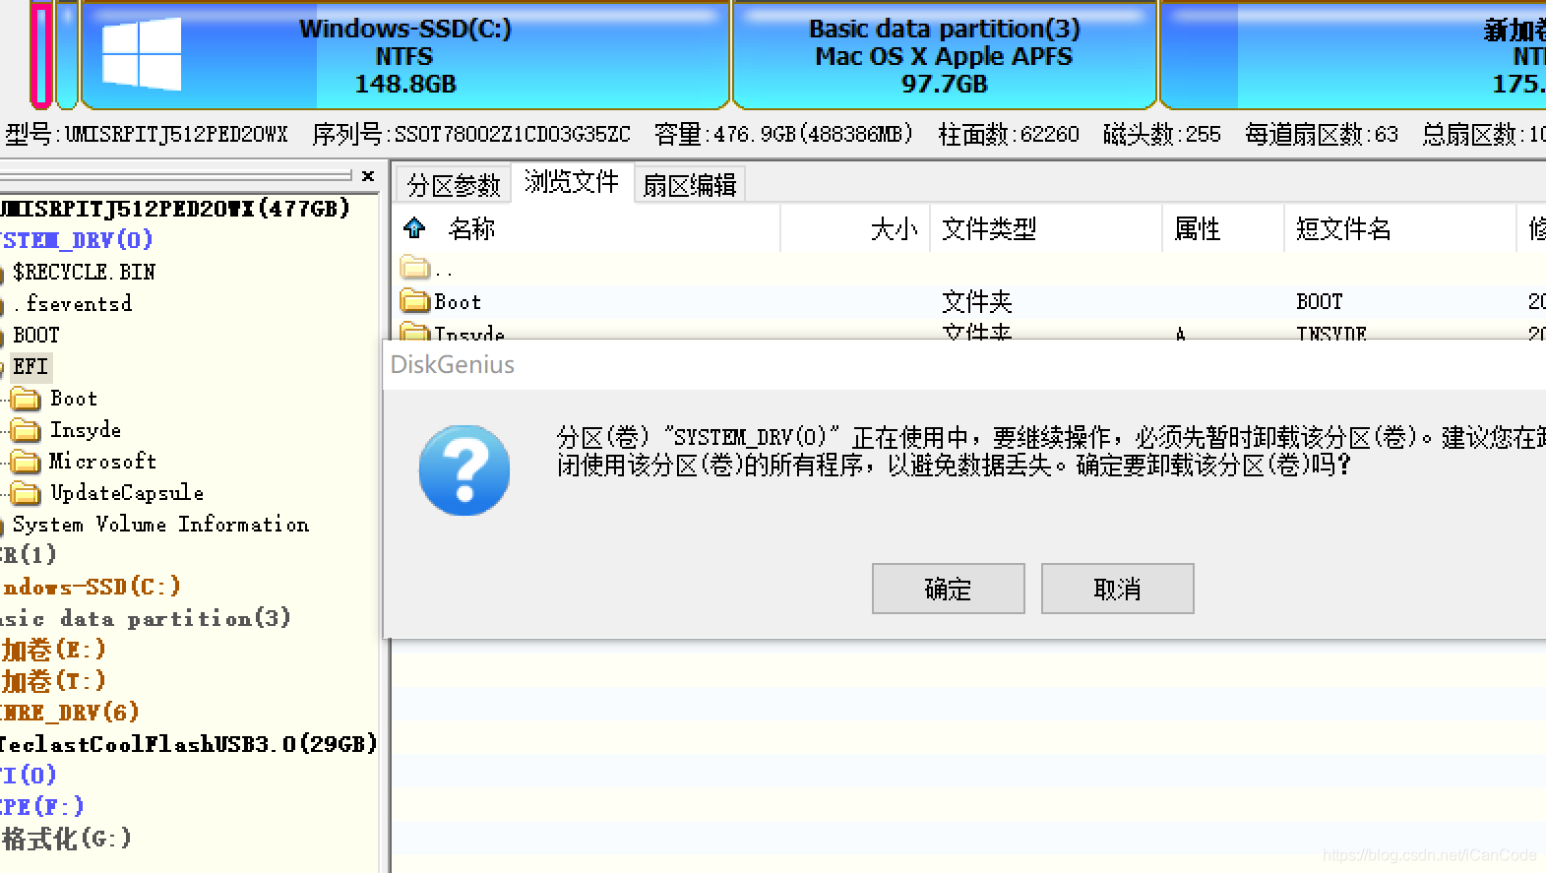The height and width of the screenshot is (873, 1546).
Task: Click the 容量:476.9GB(488386MB) info text
Action: click(784, 134)
